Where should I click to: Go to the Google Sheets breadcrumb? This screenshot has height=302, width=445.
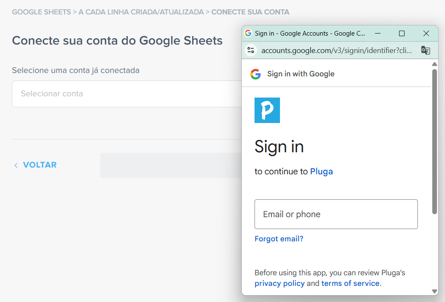42,12
